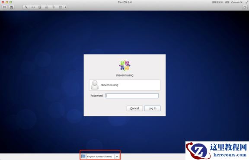Click the Unity view button top right
This screenshot has height=160, width=249.
pyautogui.click(x=245, y=7)
